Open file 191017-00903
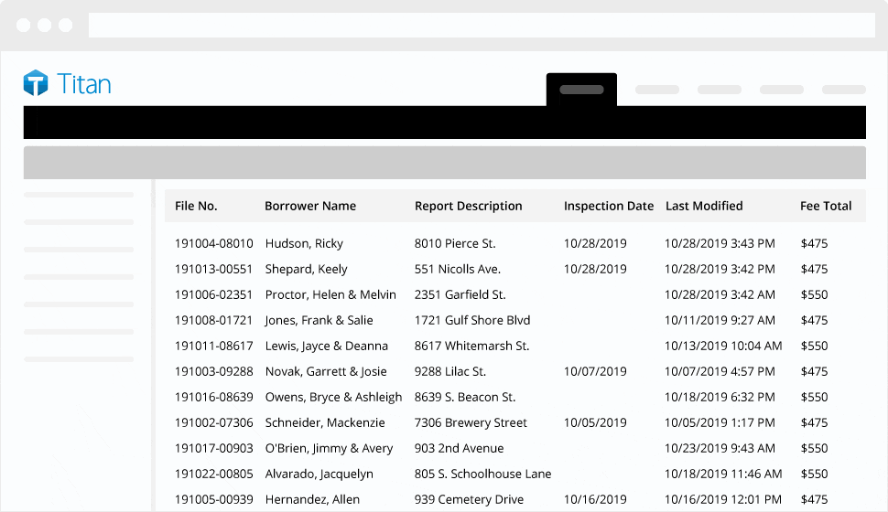The image size is (888, 512). [x=214, y=448]
